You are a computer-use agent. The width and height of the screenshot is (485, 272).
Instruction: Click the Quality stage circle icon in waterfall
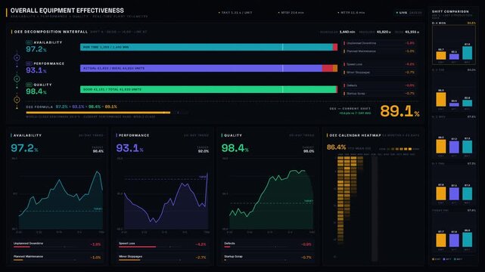click(x=17, y=100)
